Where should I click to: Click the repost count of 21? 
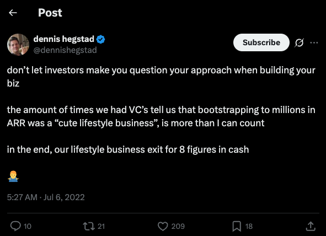click(101, 226)
